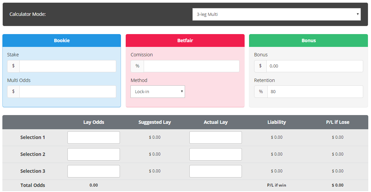371x192 pixels.
Task: Click the Multi Odds input field
Action: 68,92
